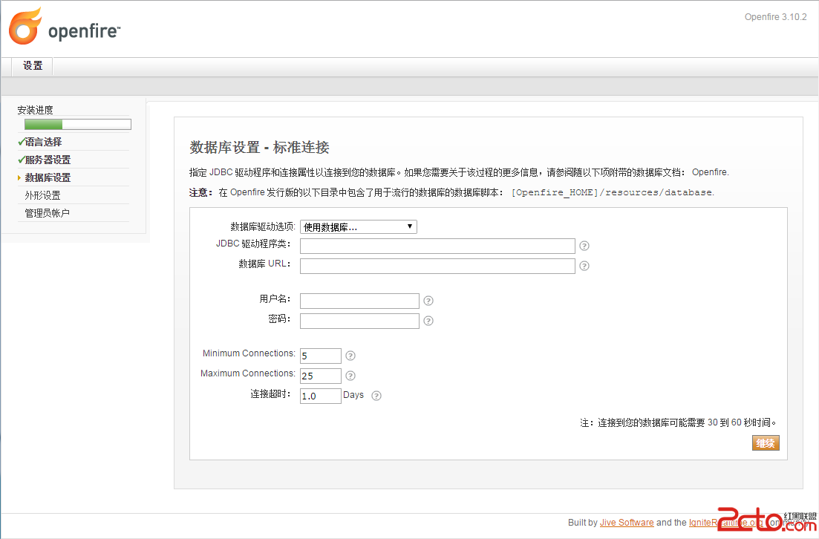Focus the password input field

pyautogui.click(x=359, y=321)
